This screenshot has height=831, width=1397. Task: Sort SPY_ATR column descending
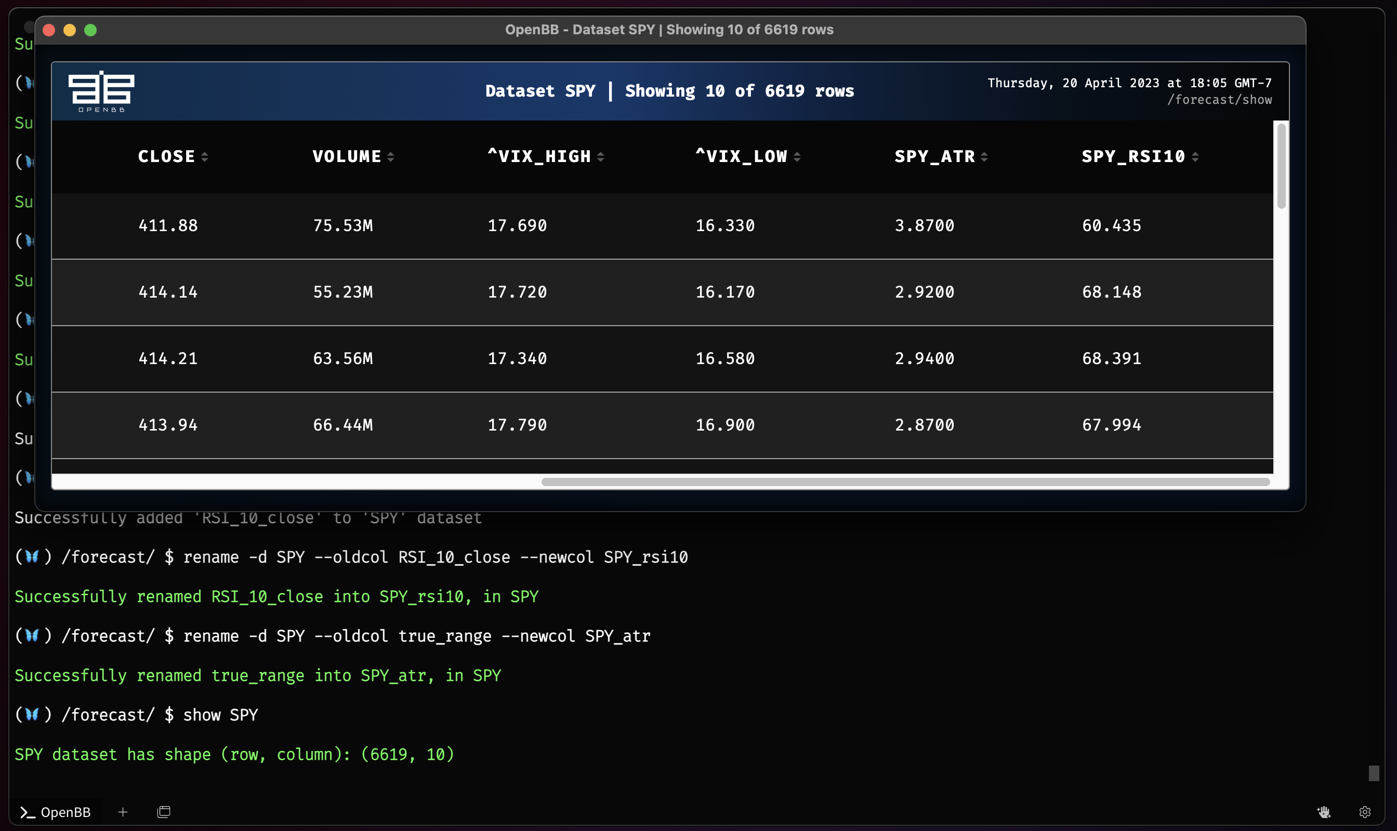click(984, 161)
